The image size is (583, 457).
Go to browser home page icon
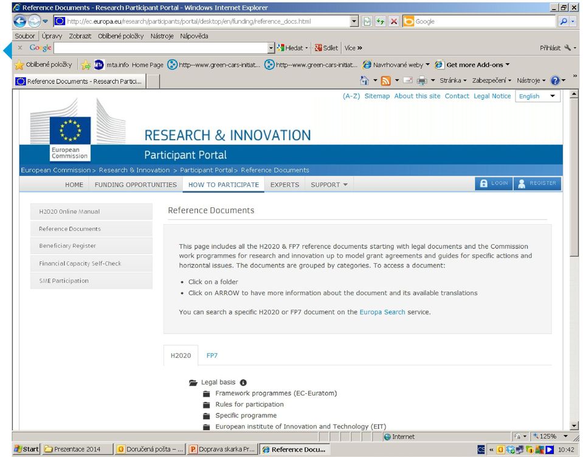click(364, 80)
